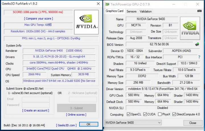Screen dimensions: 205x131
Task: Click the Device ID 10DE - 086A field
Action: coord(135,51)
